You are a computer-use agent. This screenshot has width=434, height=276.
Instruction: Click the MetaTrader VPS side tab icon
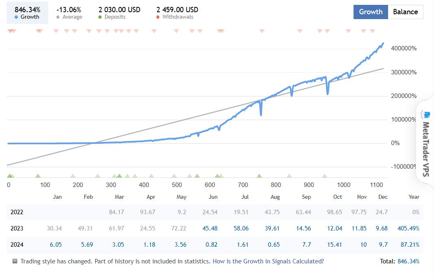[426, 114]
